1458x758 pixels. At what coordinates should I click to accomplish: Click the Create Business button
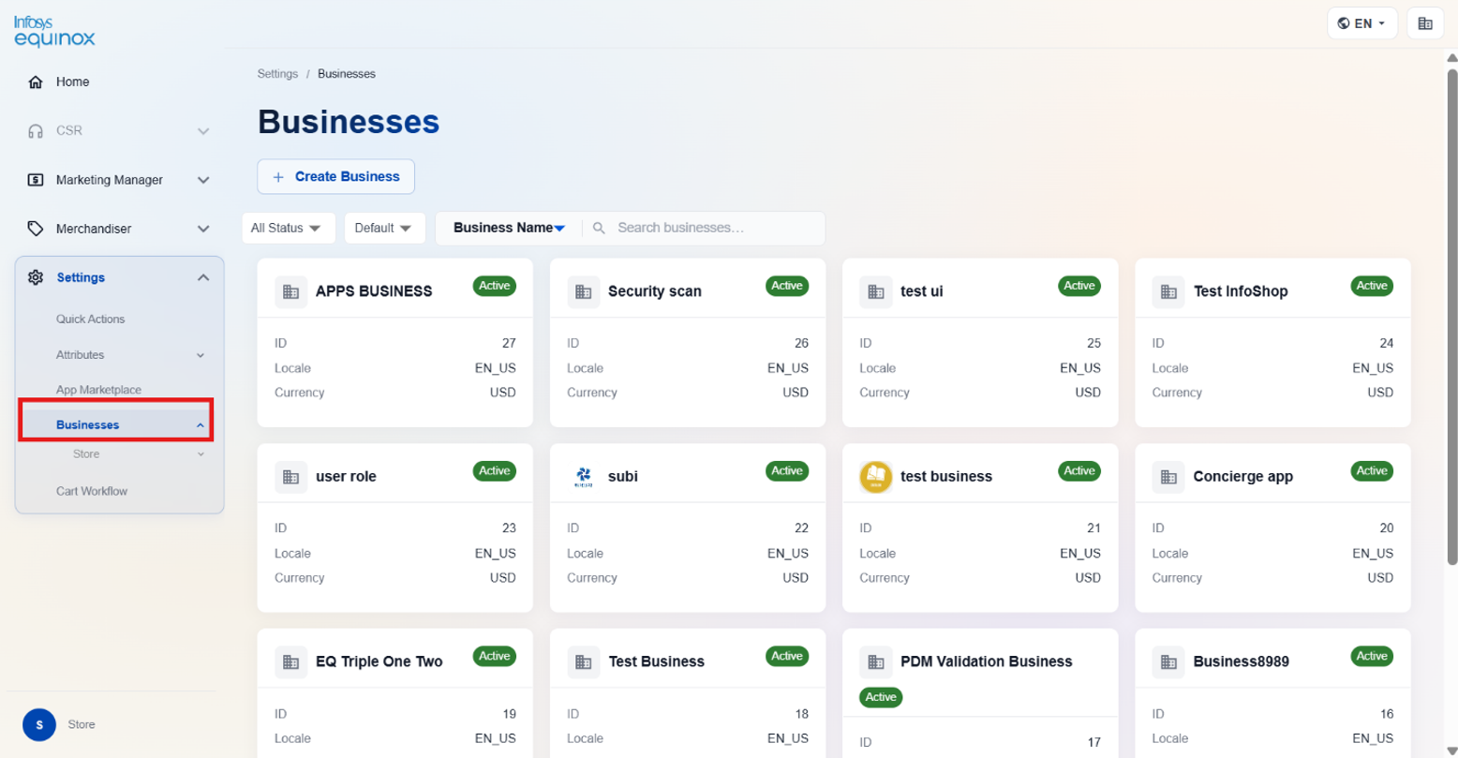(x=335, y=177)
